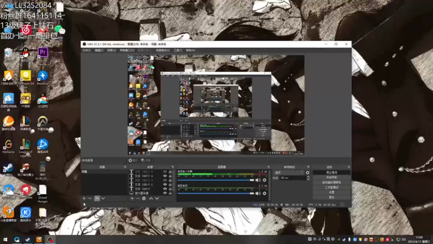Pop out the 来源 dock via header icon
Screen dimensions: 433x244
coord(173,167)
